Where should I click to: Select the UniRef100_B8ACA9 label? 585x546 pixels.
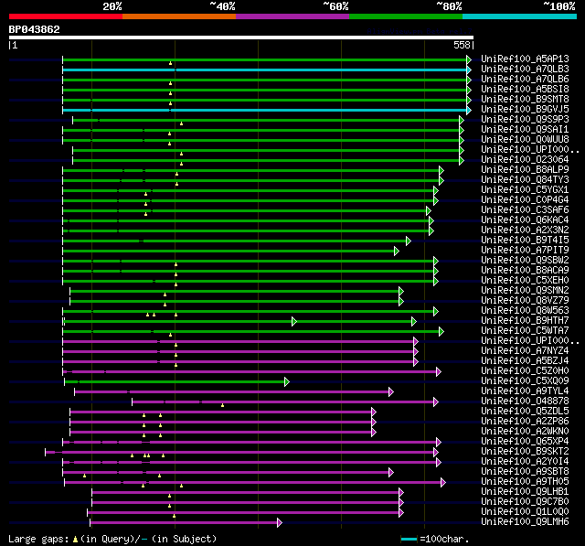click(525, 271)
